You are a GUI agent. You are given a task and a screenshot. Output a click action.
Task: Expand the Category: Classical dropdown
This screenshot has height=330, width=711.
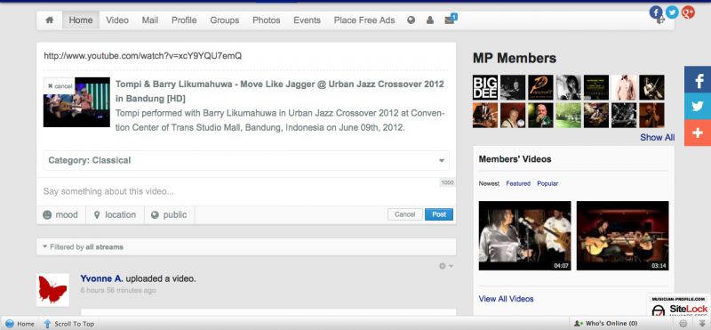(246, 160)
